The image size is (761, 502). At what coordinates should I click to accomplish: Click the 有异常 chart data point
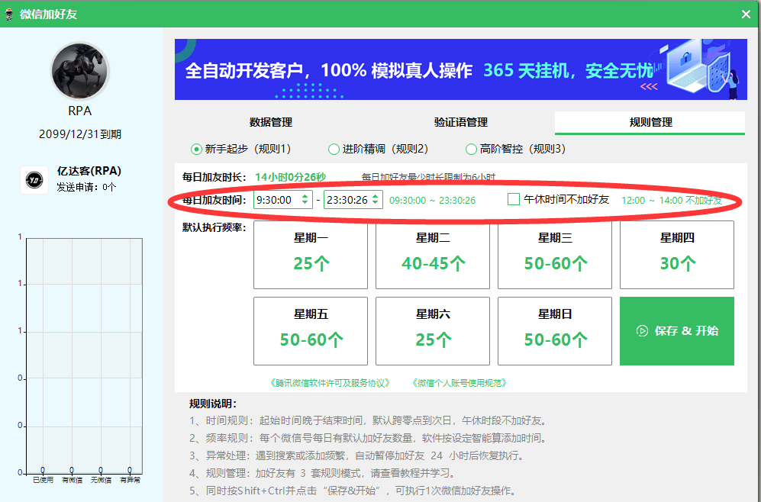[x=130, y=470]
